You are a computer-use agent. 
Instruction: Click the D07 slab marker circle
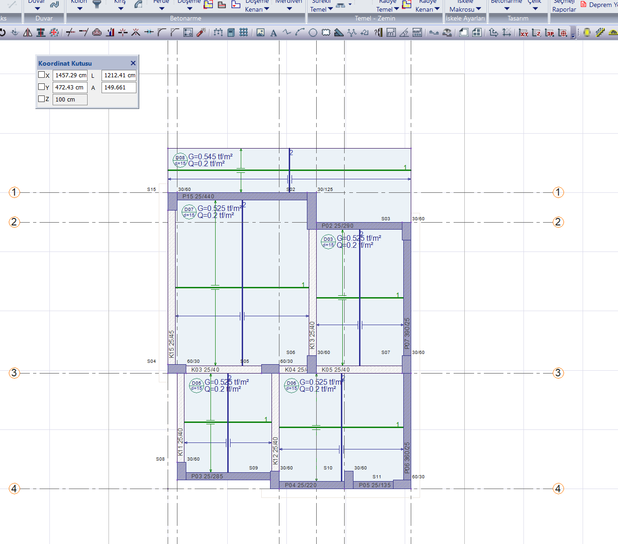[189, 212]
